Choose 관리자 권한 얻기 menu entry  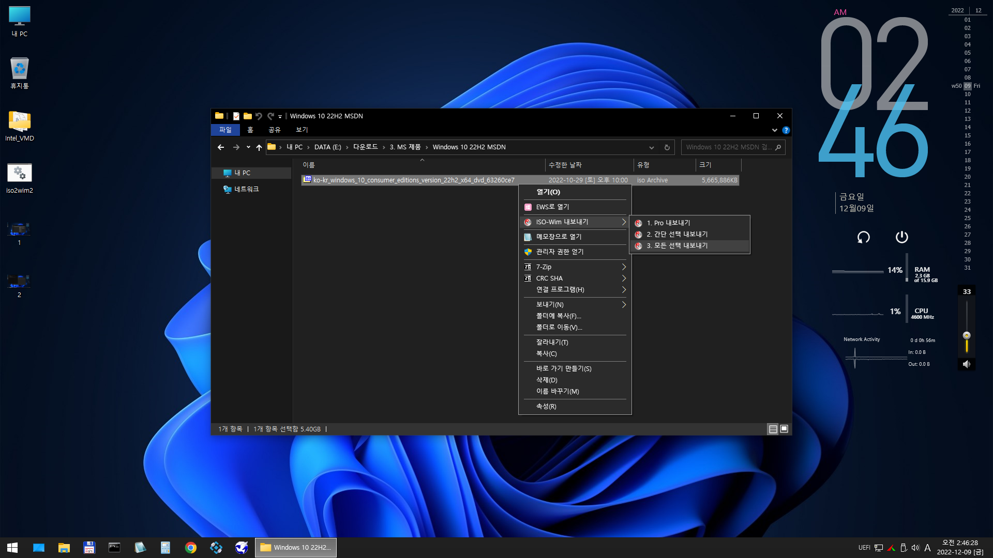pyautogui.click(x=575, y=252)
